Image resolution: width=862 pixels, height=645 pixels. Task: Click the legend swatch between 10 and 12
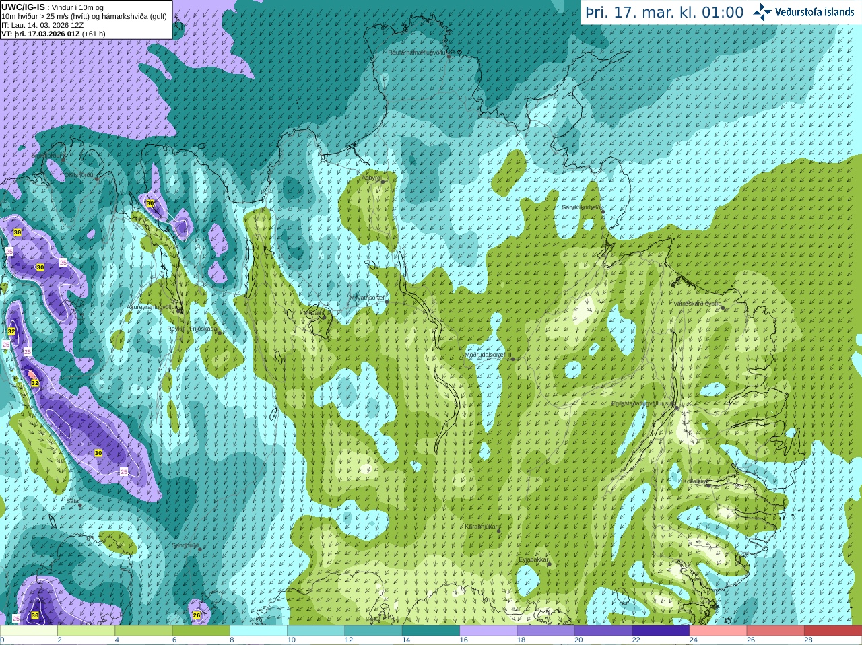pos(316,631)
